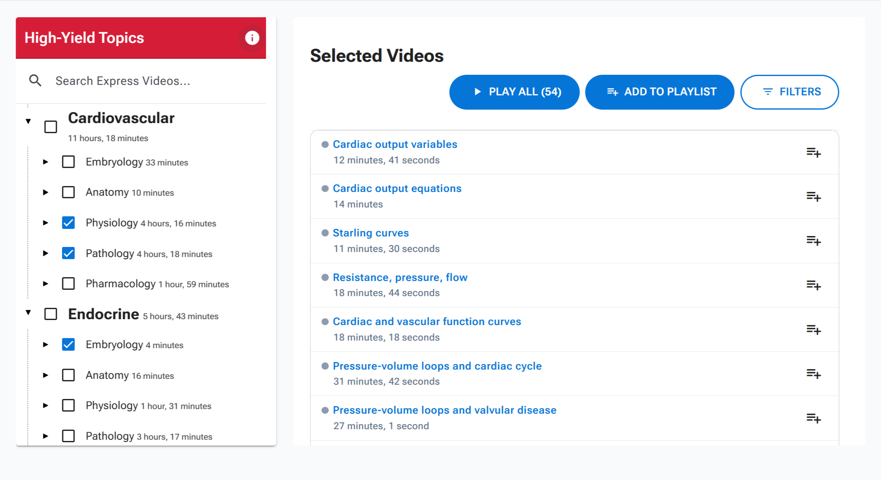
Task: Add Resistance, pressure, flow to playlist icon
Action: (813, 285)
